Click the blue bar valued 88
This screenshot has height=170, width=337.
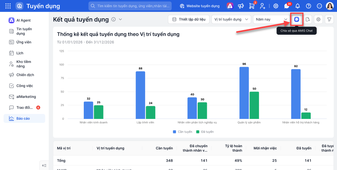point(141,95)
